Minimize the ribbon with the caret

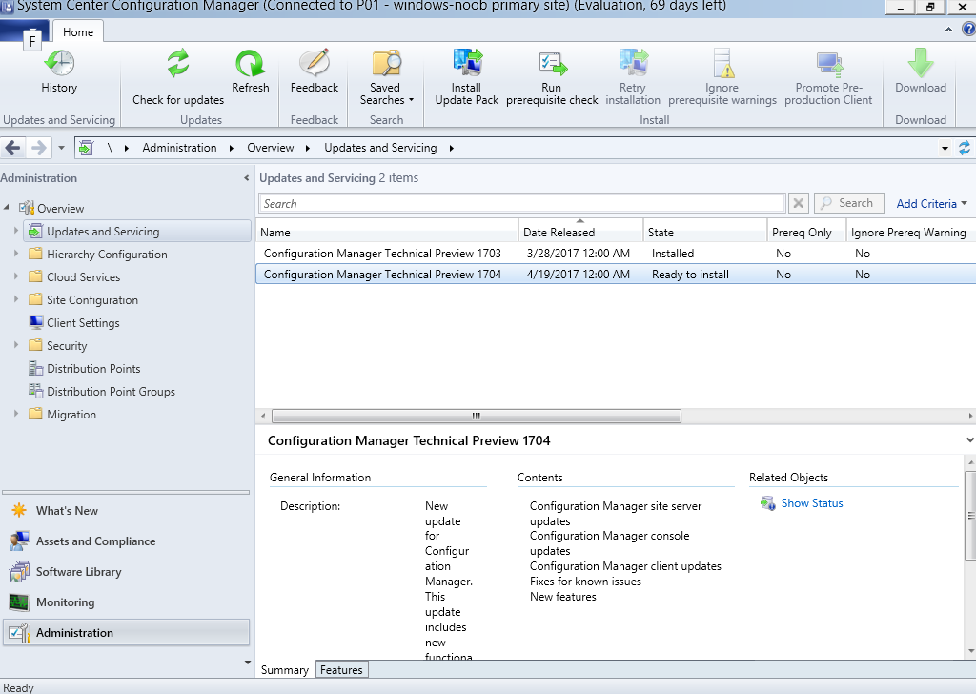pos(948,30)
